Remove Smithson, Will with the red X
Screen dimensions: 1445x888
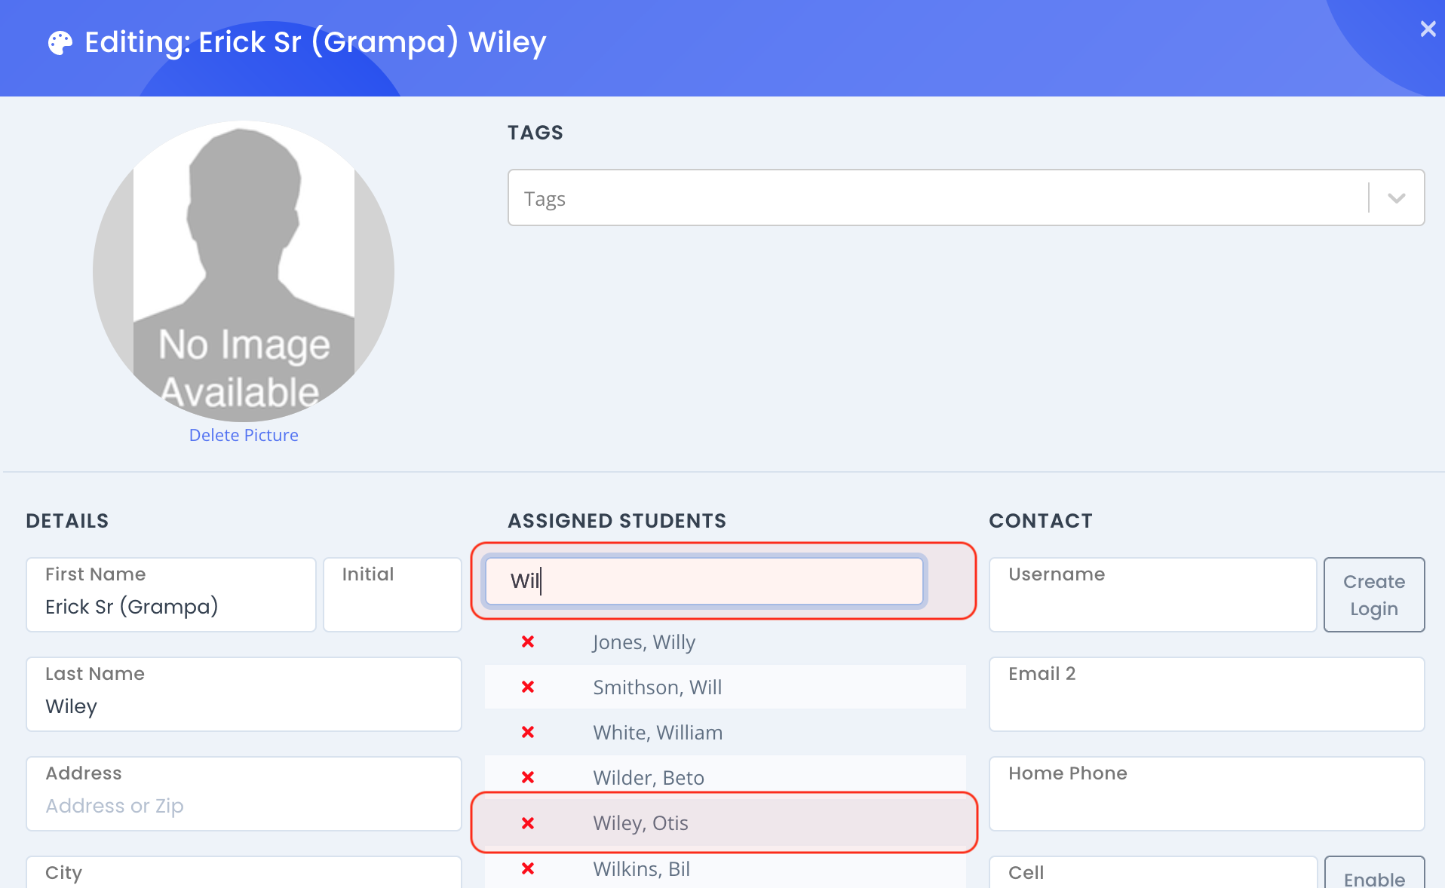pyautogui.click(x=528, y=687)
